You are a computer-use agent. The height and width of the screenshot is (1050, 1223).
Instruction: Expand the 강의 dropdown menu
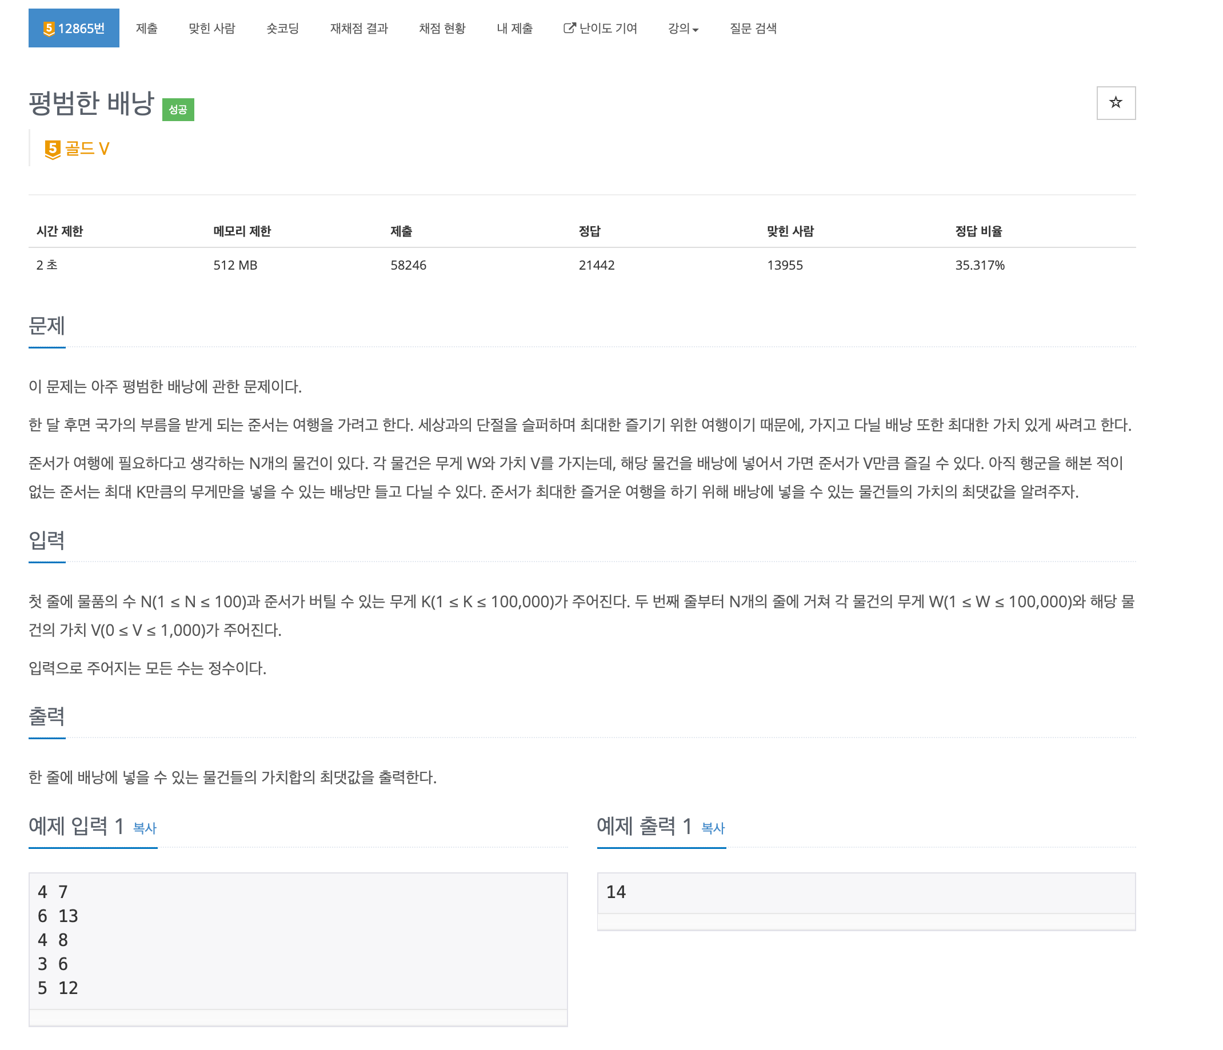(x=682, y=29)
